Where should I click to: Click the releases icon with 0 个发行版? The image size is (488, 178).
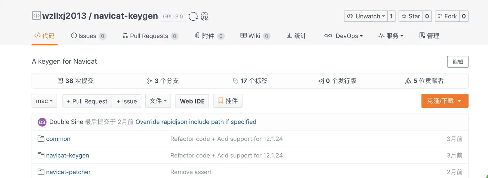click(x=321, y=81)
